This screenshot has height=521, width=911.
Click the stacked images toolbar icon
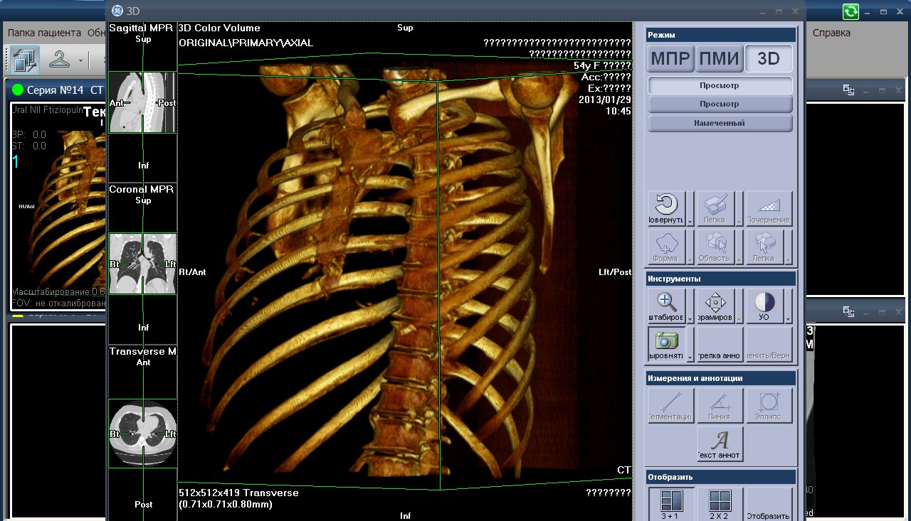coord(24,60)
